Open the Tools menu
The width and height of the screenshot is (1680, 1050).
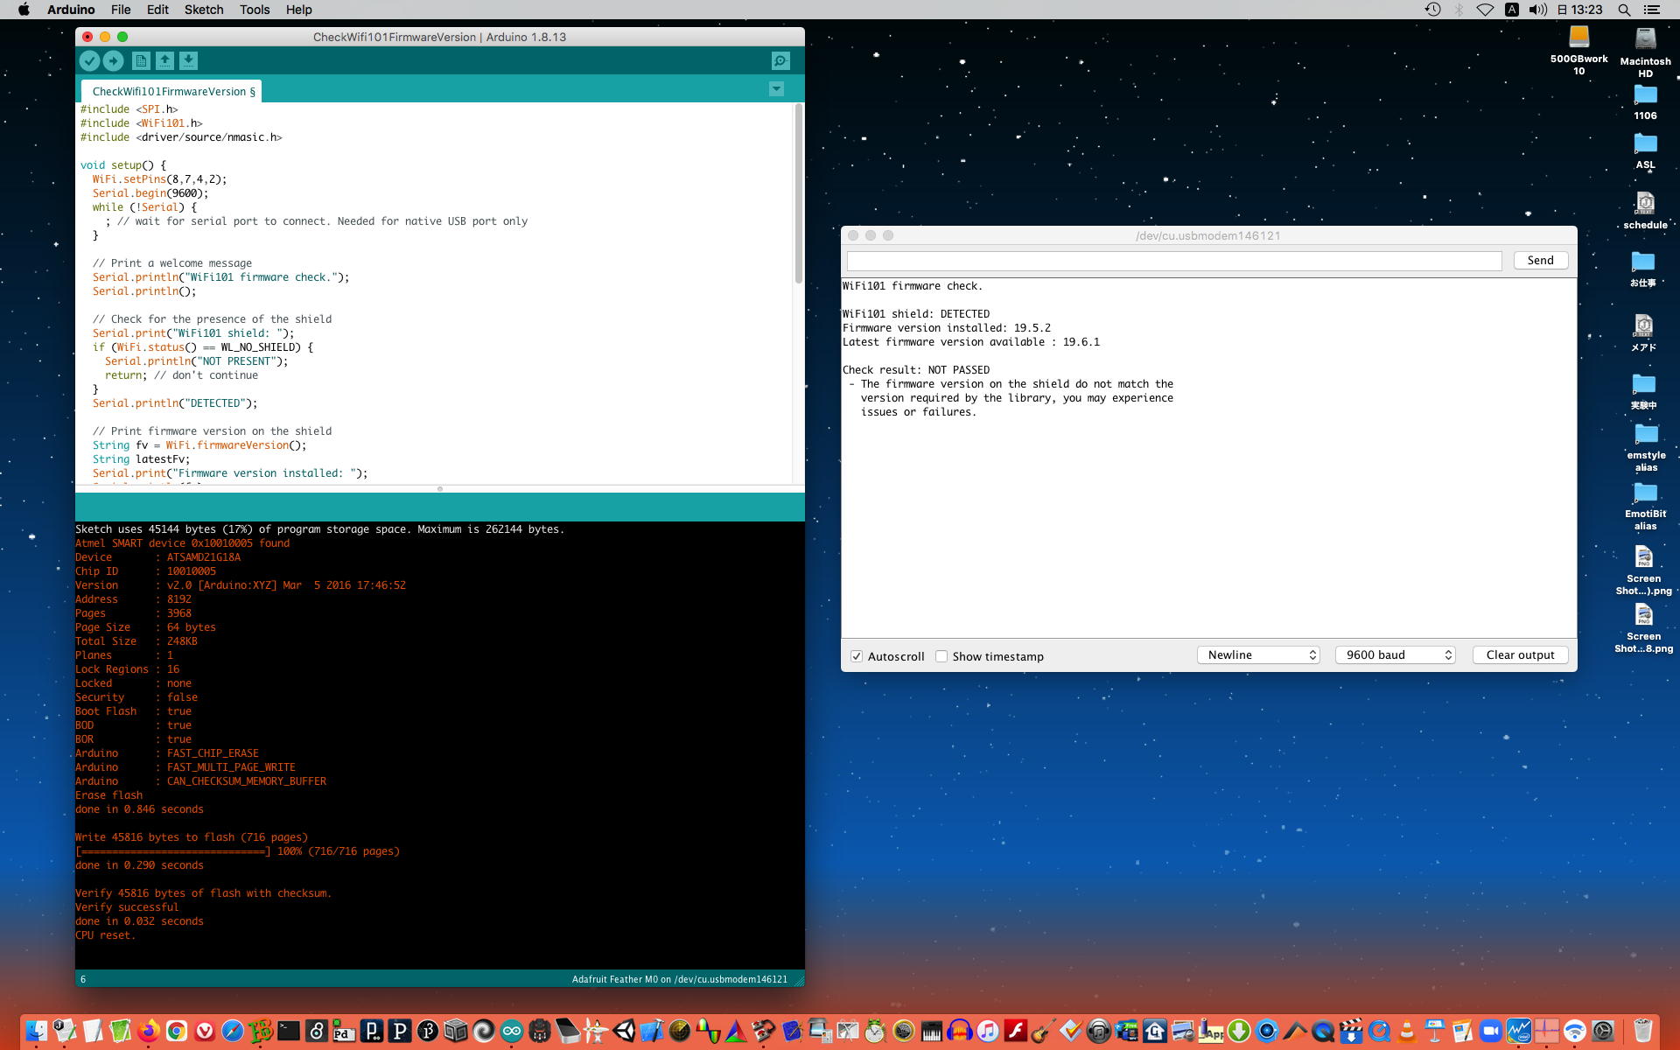click(x=254, y=10)
